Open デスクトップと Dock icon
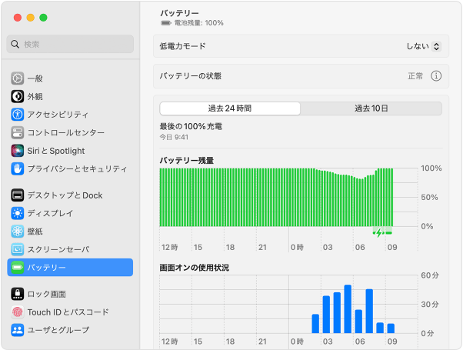Viewport: 463px width, 350px height. 18,195
